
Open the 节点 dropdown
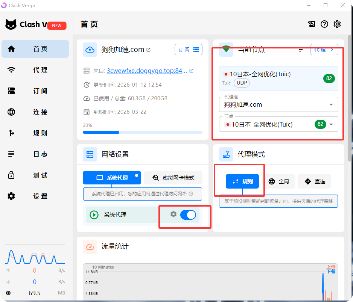pos(331,124)
